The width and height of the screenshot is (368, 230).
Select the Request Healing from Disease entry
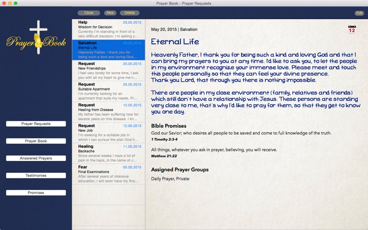coord(109,112)
